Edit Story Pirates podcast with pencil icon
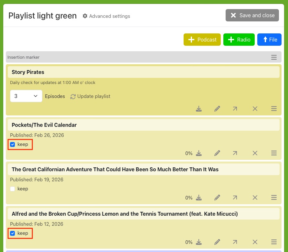288x252 pixels. point(217,109)
